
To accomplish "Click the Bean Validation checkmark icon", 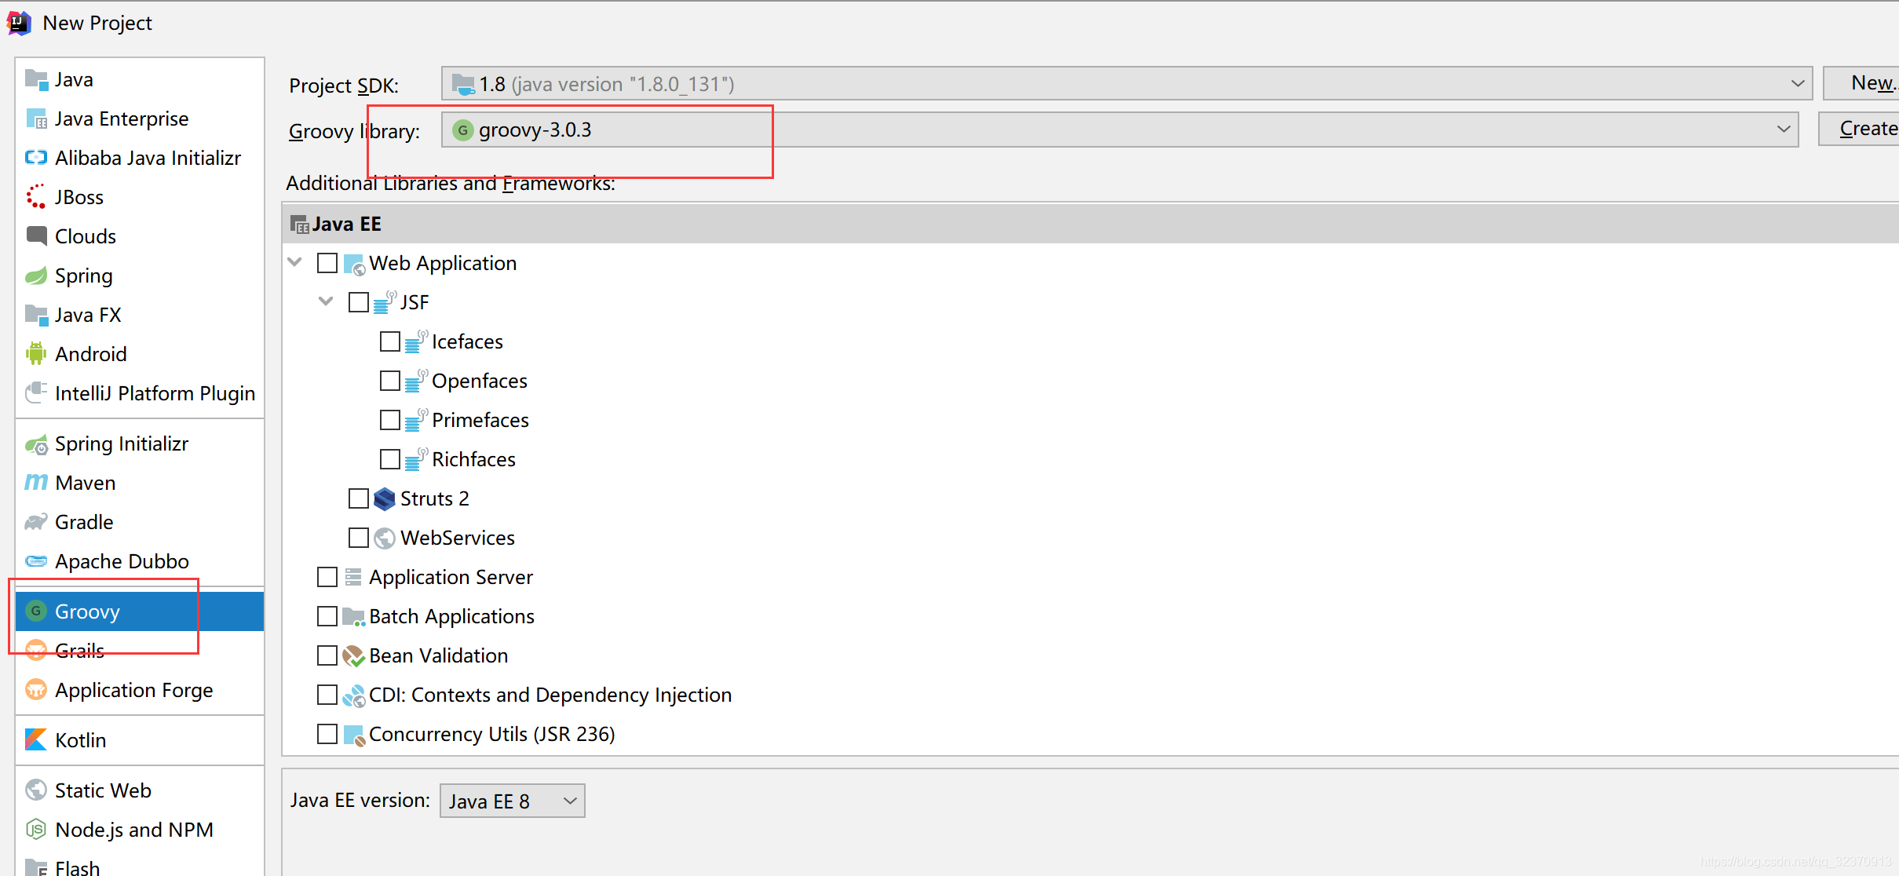I will 354,655.
